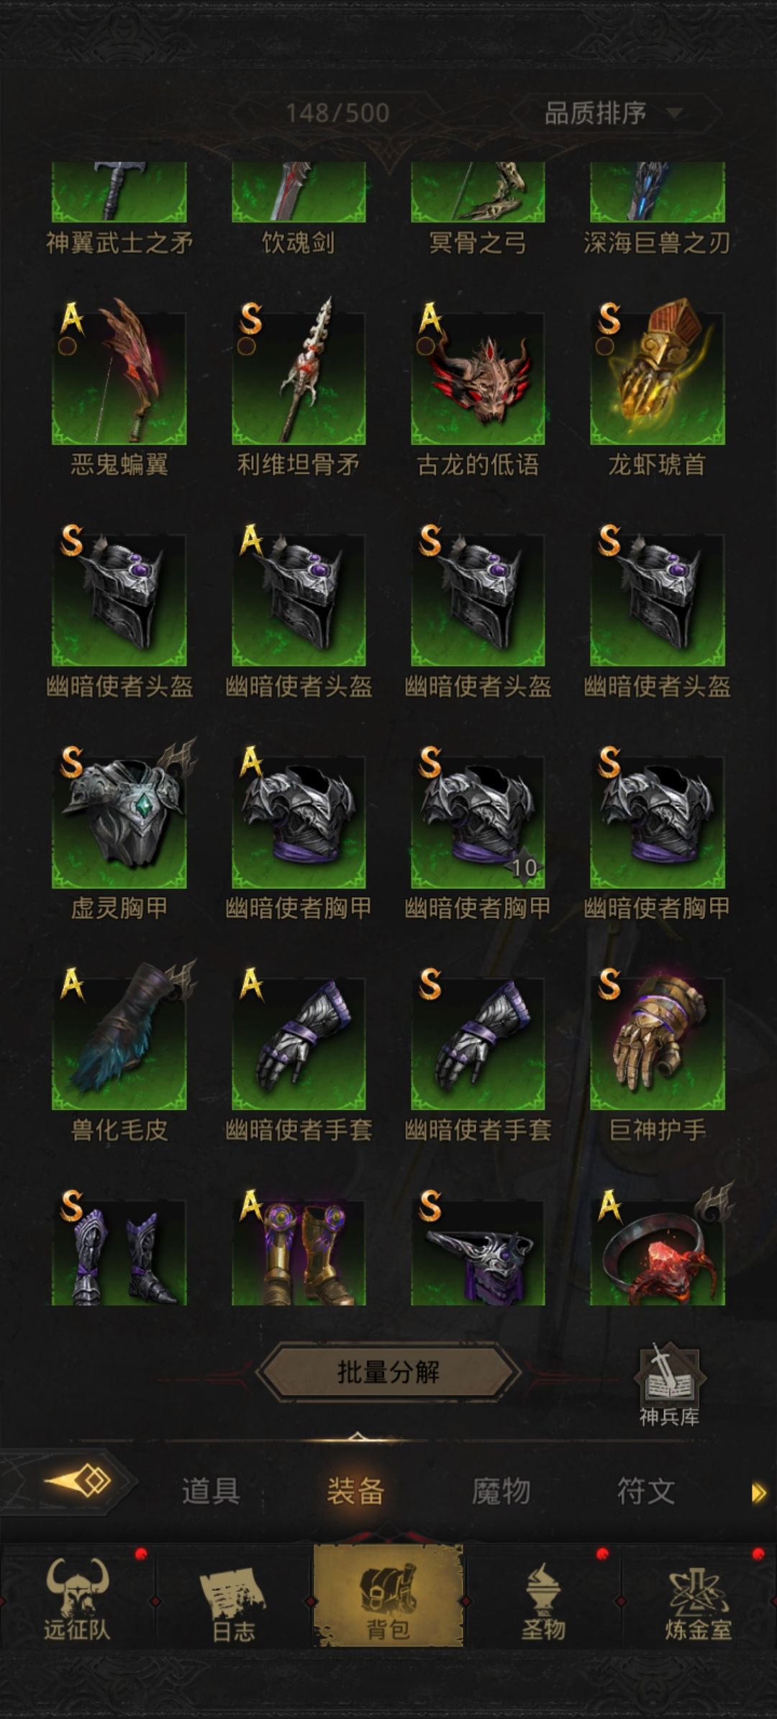Toggle selection circle on 龙虾琥首

(x=605, y=346)
